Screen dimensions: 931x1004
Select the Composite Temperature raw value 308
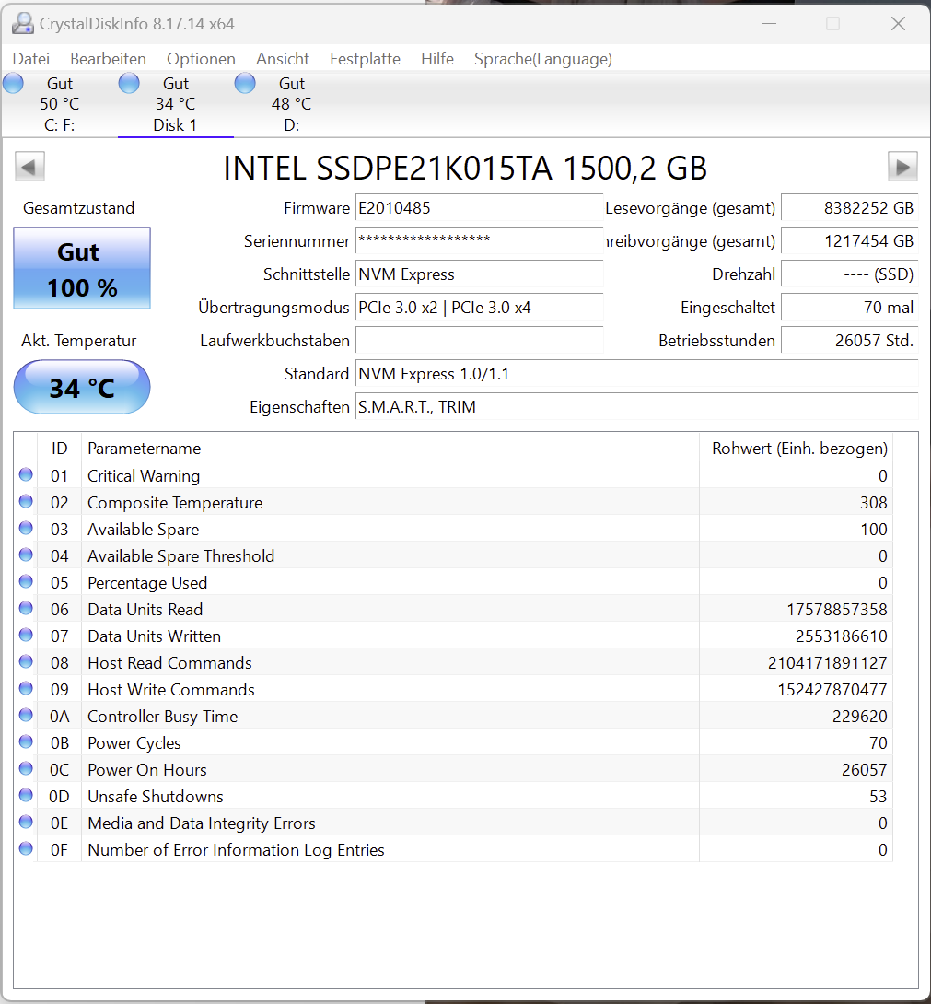[x=873, y=503]
